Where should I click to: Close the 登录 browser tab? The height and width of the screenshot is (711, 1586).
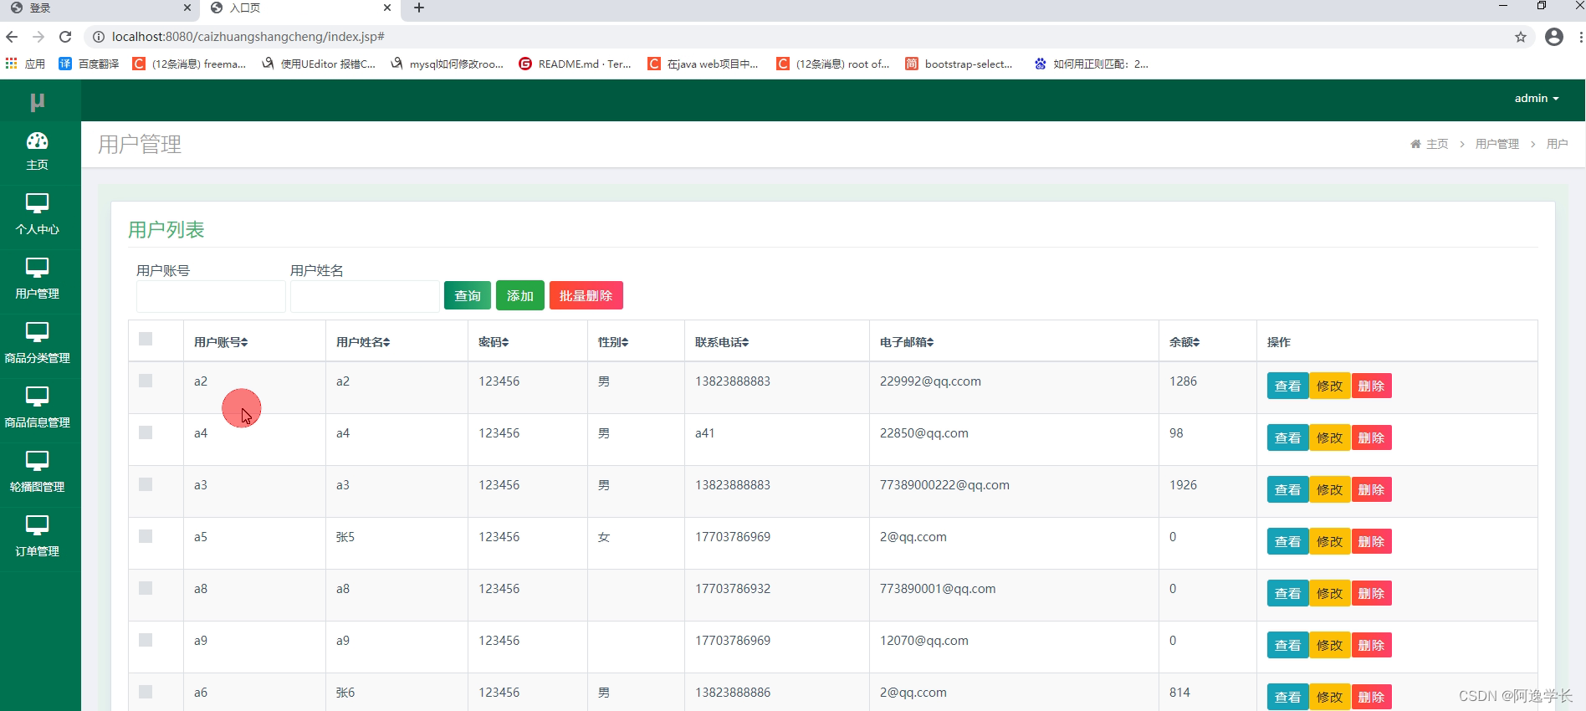(x=187, y=8)
